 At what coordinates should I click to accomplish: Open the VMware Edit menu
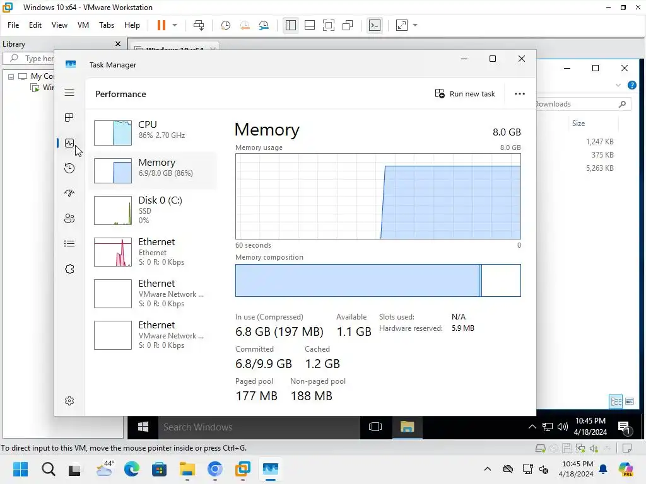[x=35, y=25]
